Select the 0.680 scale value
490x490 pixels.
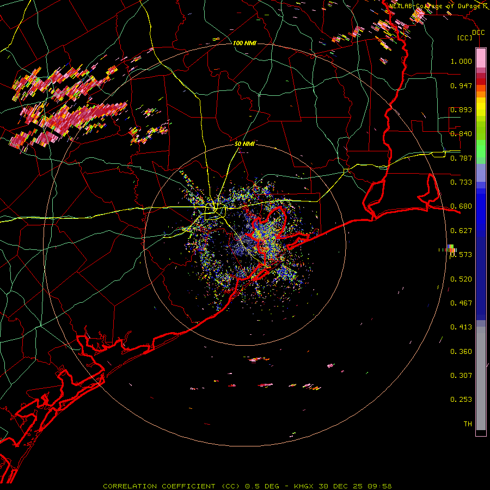[x=461, y=206]
